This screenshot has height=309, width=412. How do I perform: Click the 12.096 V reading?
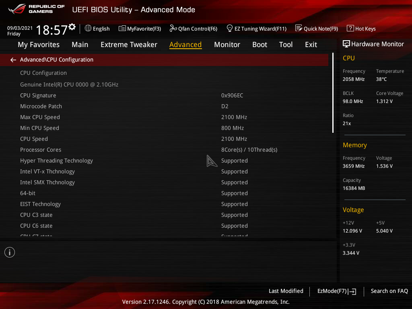(352, 231)
